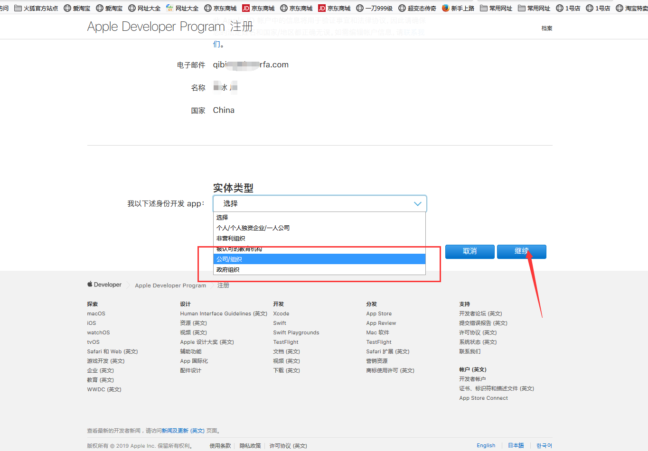Open the macOS footer link
Image resolution: width=648 pixels, height=451 pixels.
coord(96,313)
